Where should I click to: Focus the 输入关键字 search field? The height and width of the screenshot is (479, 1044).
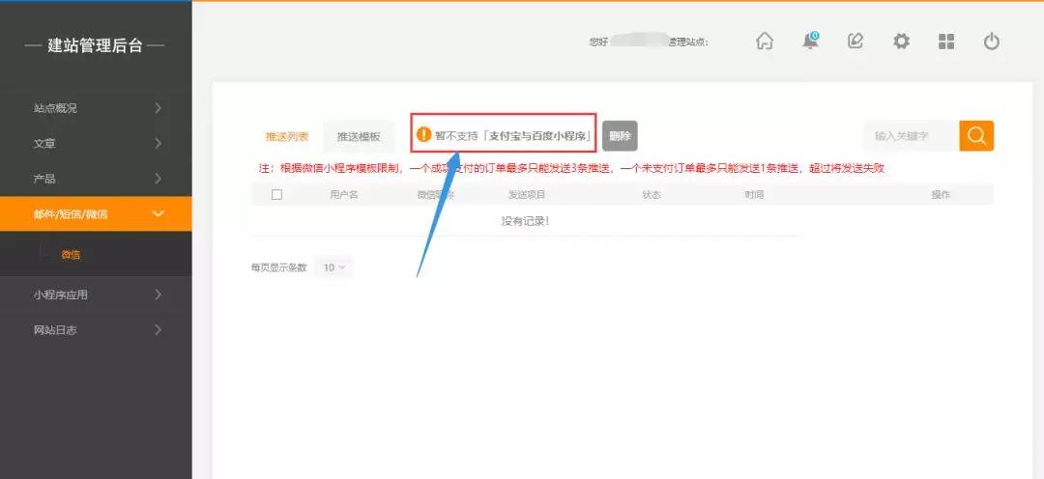(910, 136)
